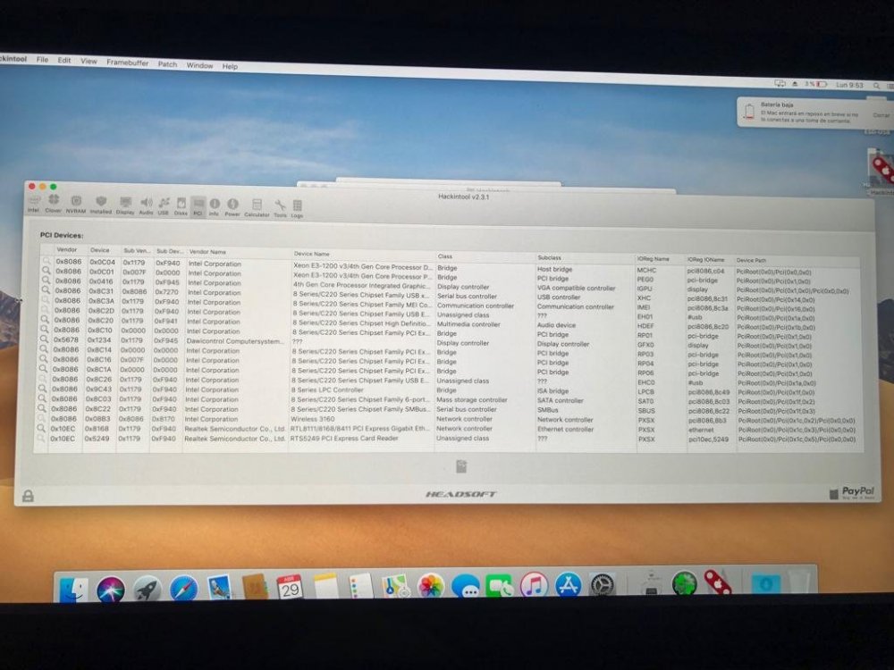Open the Calculator toolbar section
894x670 pixels.
257,208
